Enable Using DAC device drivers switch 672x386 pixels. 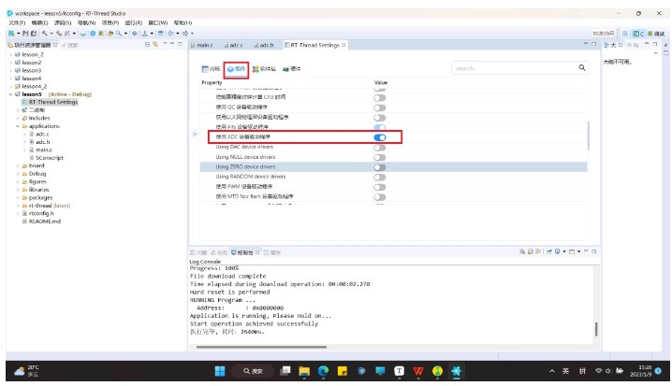tap(380, 148)
